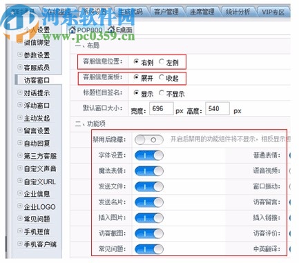Image resolution: width=299 pixels, height=263 pixels.
Task: Expand the 自动回复 tree node
Action: pyautogui.click(x=20, y=143)
